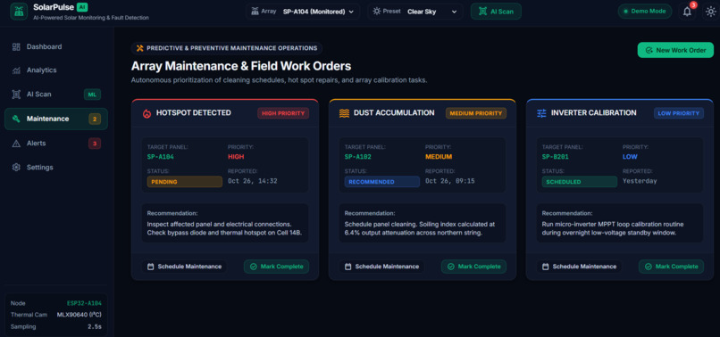Click the reported time Oct 26, 09:15
This screenshot has width=720, height=337.
[450, 181]
